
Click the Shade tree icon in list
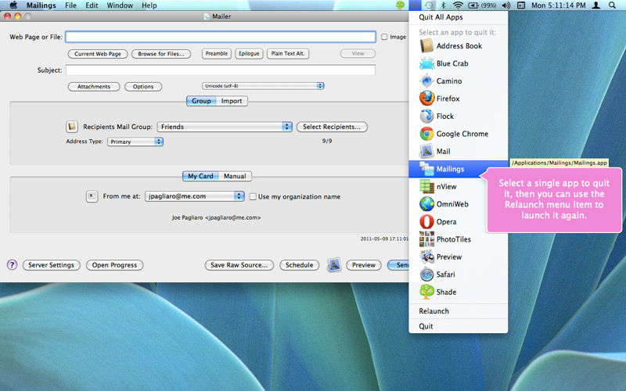pyautogui.click(x=426, y=292)
